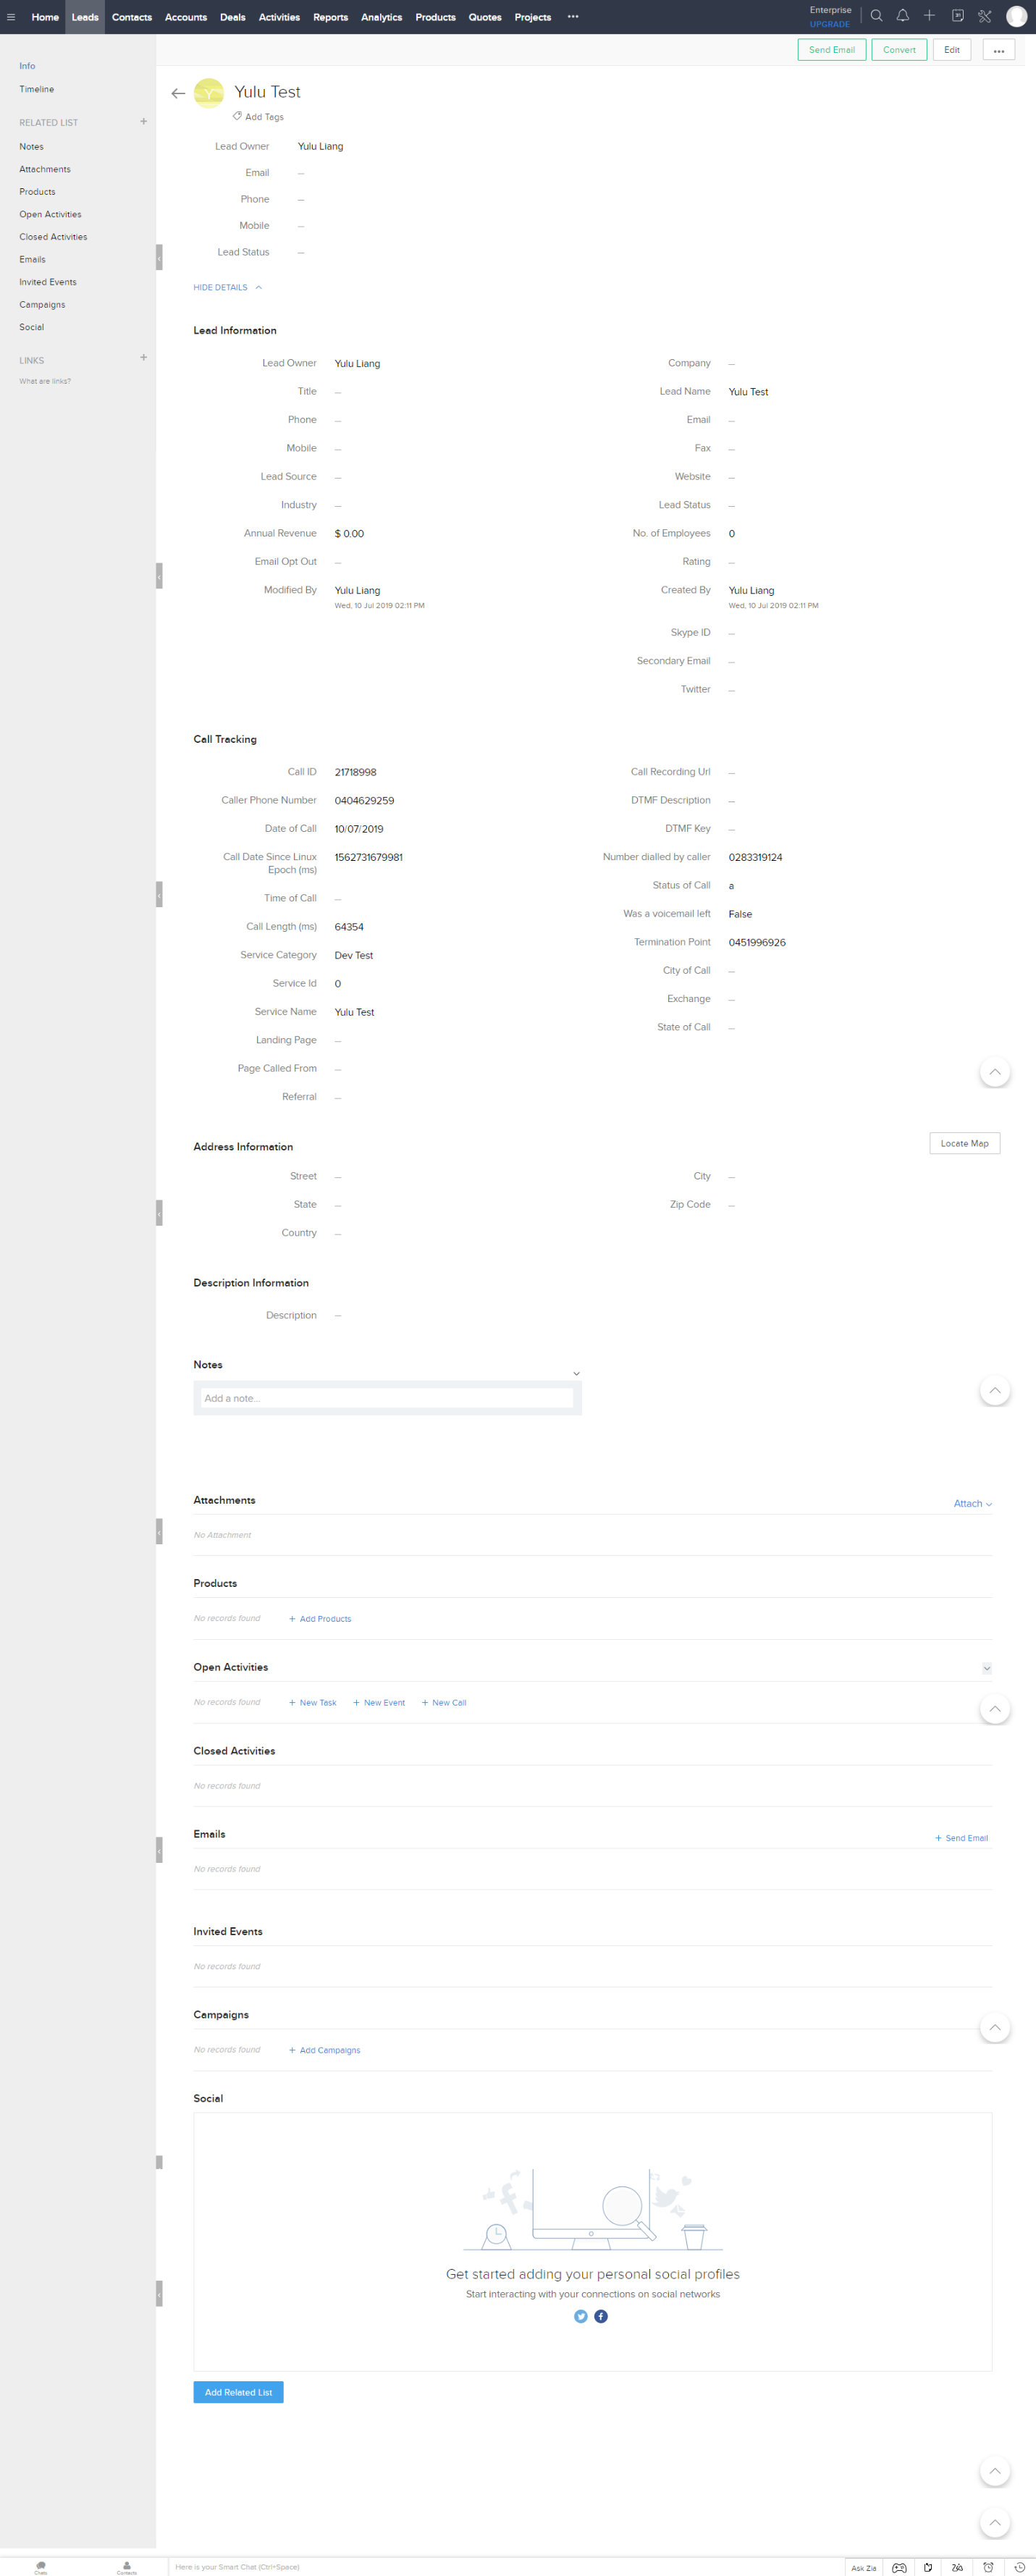Open the notifications bell
The width and height of the screenshot is (1036, 2576).
tap(902, 16)
